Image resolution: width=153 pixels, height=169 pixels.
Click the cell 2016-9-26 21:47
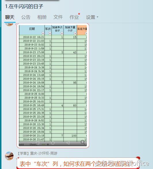[x=32, y=139]
